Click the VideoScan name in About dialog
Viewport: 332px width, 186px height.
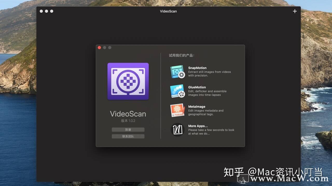pyautogui.click(x=128, y=114)
